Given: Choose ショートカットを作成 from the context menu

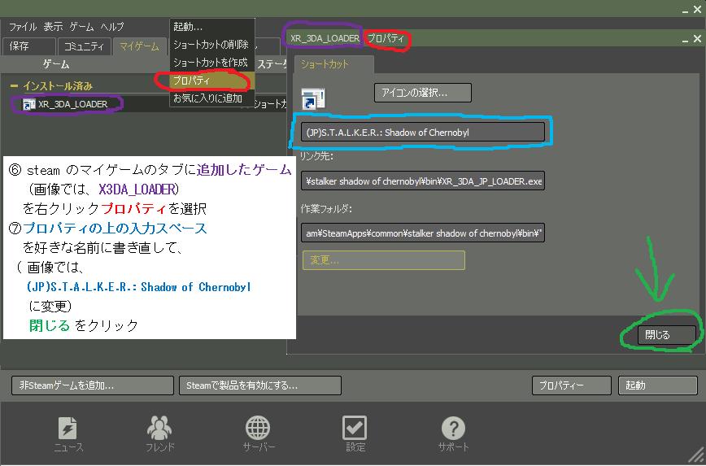Looking at the screenshot, I should (x=212, y=63).
